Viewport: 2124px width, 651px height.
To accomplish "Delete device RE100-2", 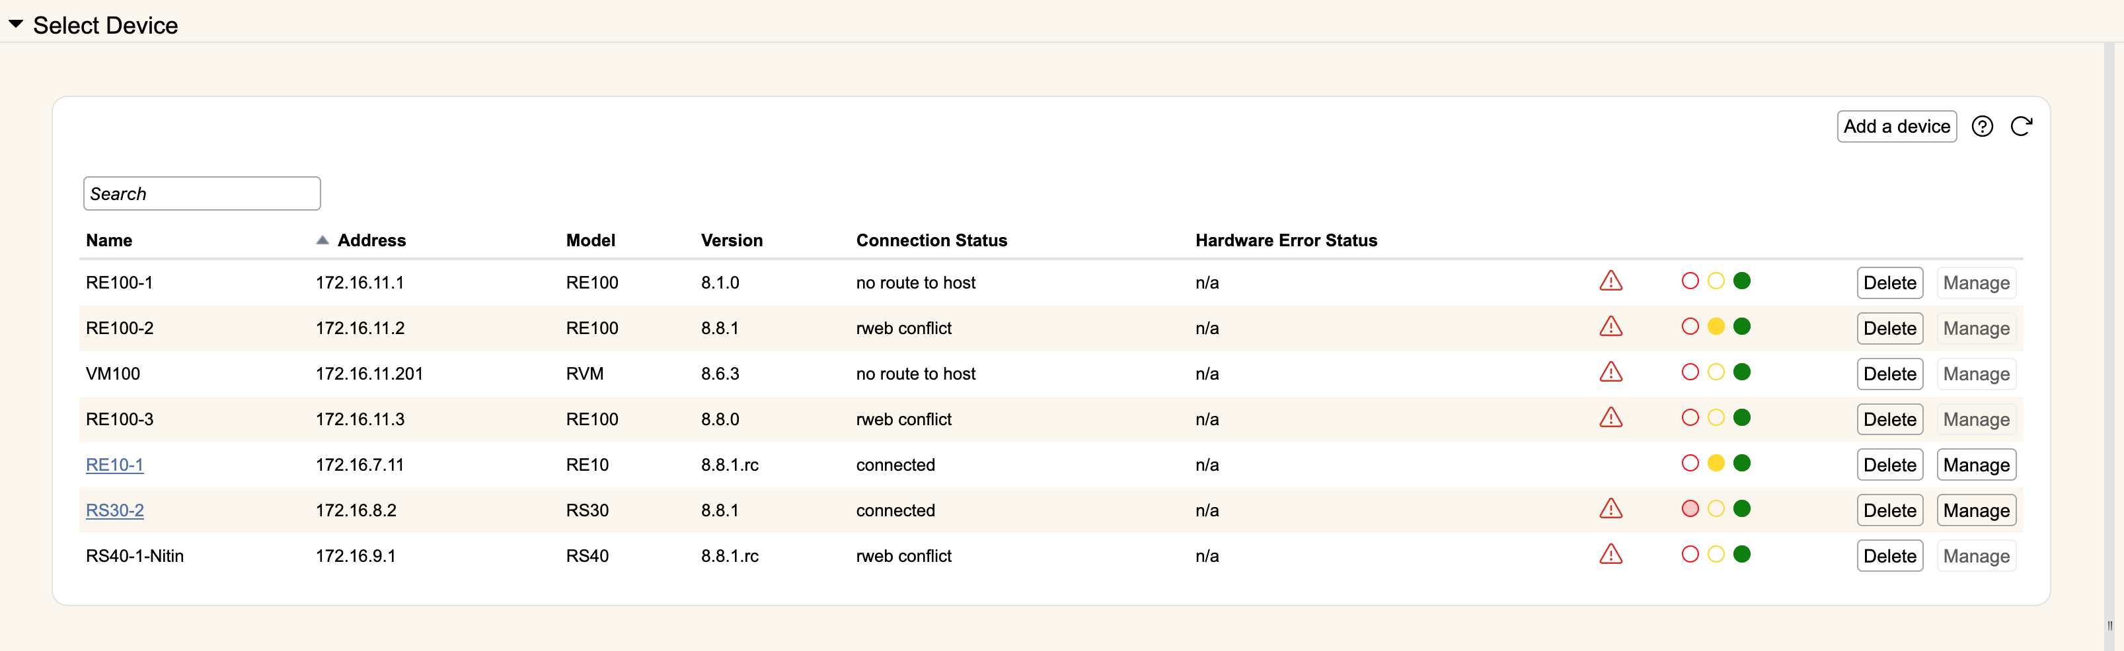I will click(1890, 328).
